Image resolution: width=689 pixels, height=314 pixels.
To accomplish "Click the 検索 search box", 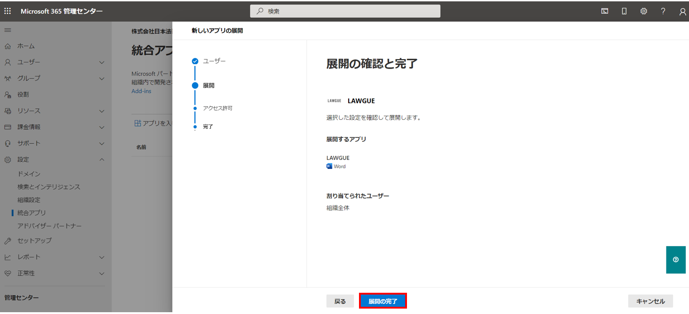I will point(345,11).
